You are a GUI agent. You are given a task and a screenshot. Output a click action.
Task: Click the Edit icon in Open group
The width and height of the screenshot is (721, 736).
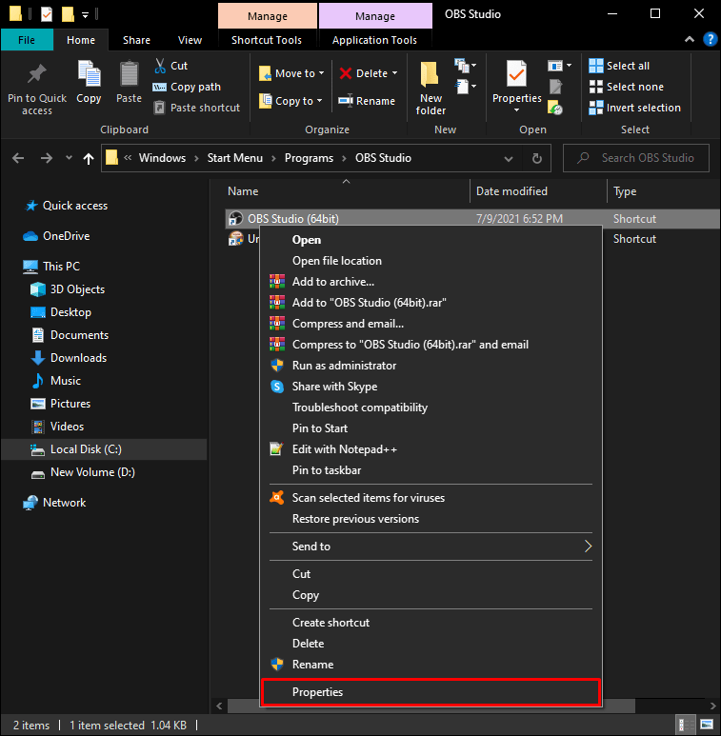(x=555, y=87)
